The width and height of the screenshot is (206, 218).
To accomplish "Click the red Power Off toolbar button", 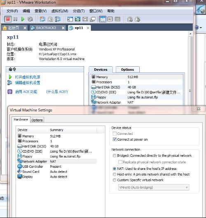I will [8, 19].
